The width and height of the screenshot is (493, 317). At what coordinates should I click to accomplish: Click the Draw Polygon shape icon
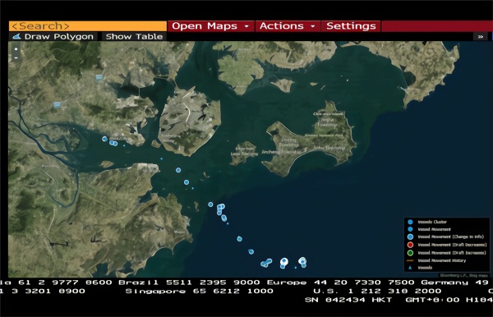(x=16, y=36)
